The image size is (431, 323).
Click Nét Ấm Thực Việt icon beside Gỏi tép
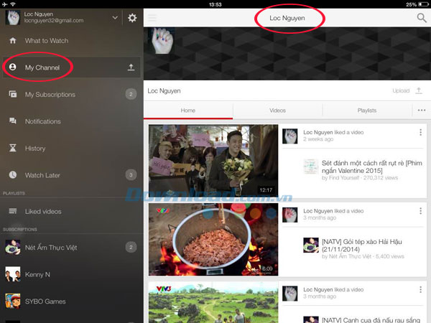click(311, 245)
